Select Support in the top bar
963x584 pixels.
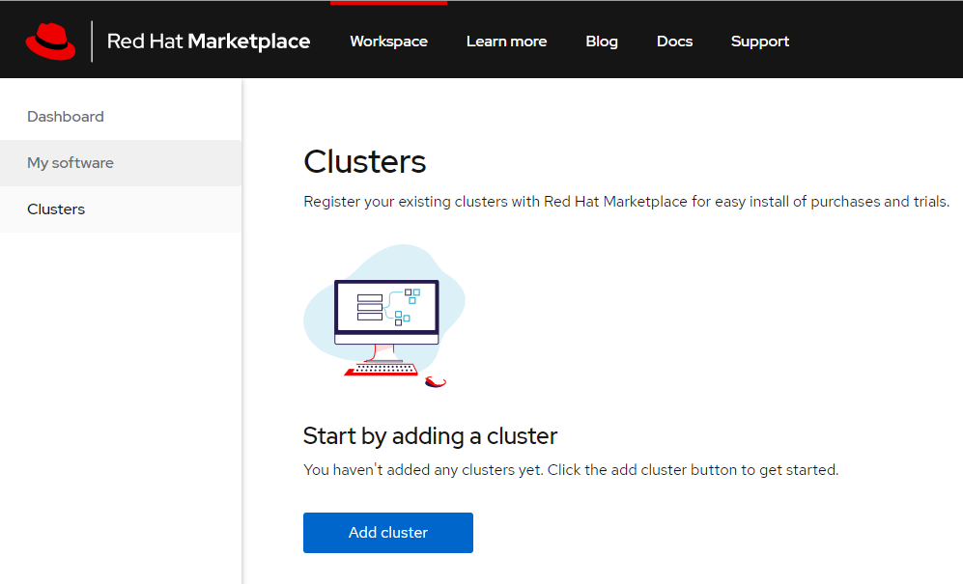point(759,42)
